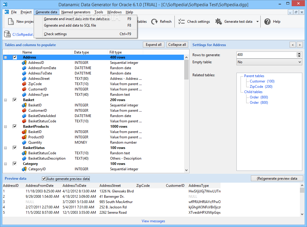The height and width of the screenshot is (227, 307).
Task: Click the AddressID key column icon
Action: tap(24, 63)
